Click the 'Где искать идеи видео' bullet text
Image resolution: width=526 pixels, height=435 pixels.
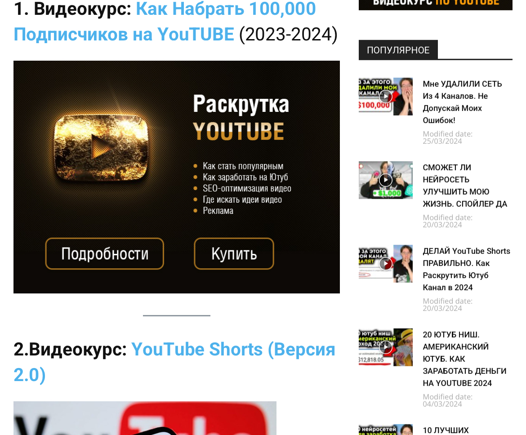point(242,200)
